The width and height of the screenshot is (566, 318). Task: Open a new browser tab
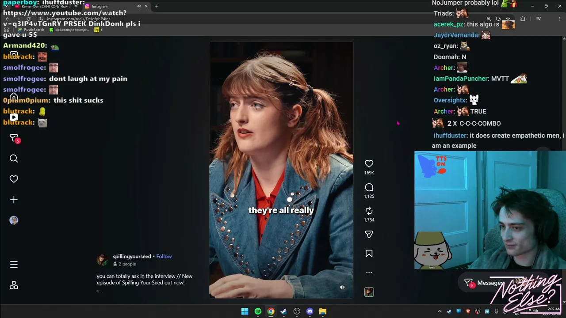point(157,6)
